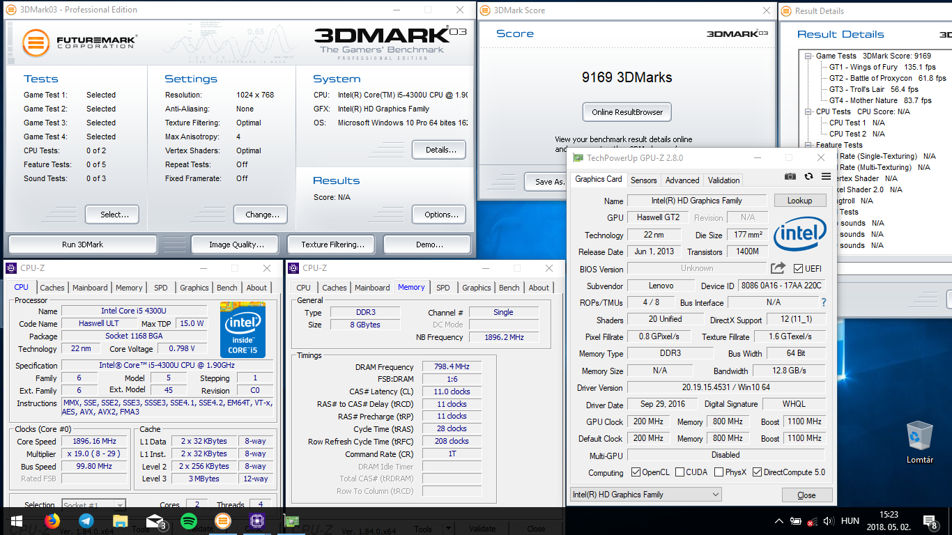Click the Bus Interface question mark icon

coord(824,302)
